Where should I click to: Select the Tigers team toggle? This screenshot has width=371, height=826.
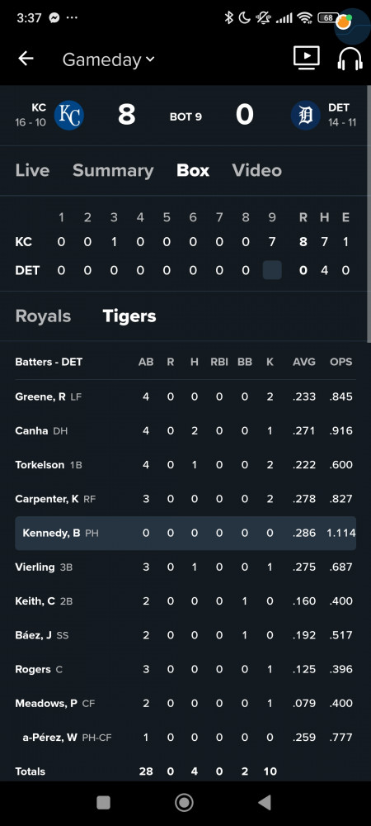tap(129, 316)
